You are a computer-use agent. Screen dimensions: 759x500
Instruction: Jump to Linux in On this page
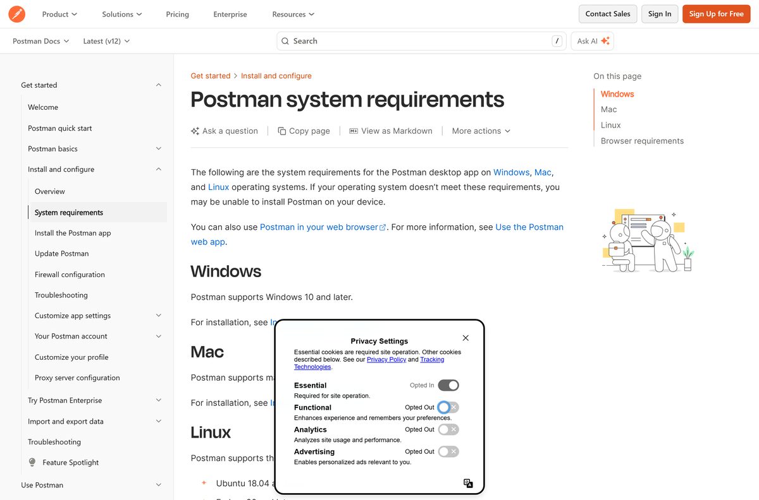coord(611,125)
